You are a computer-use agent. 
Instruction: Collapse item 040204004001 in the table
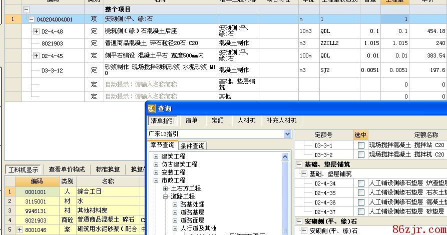point(32,19)
